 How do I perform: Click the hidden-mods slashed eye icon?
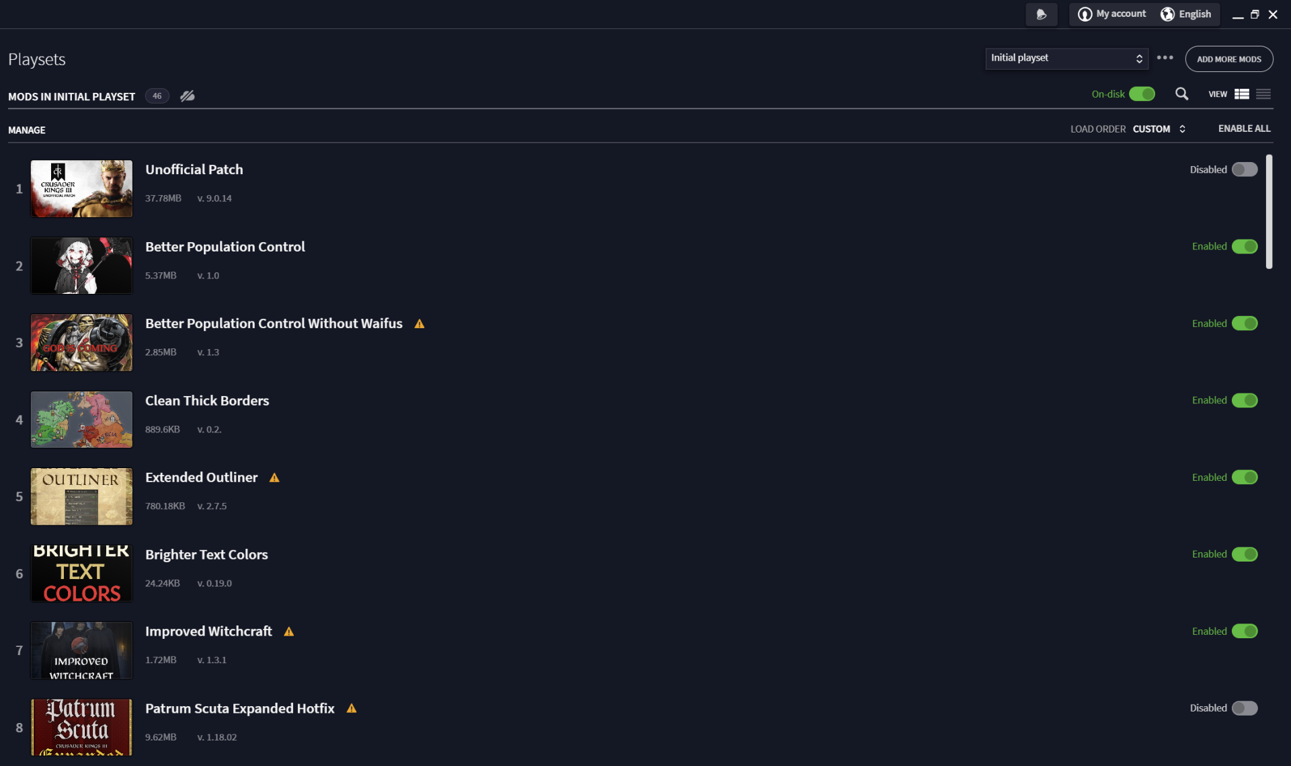click(x=187, y=96)
